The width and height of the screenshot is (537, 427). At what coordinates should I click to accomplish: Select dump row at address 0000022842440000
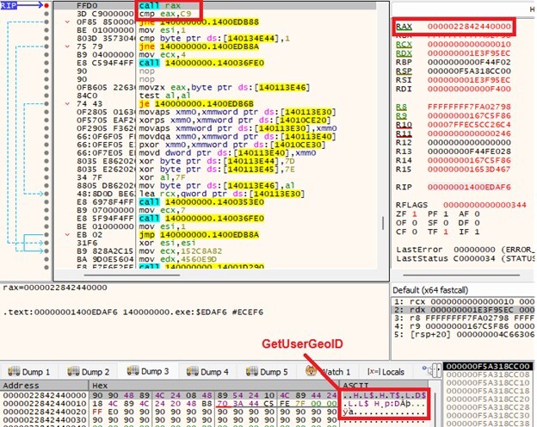point(214,395)
